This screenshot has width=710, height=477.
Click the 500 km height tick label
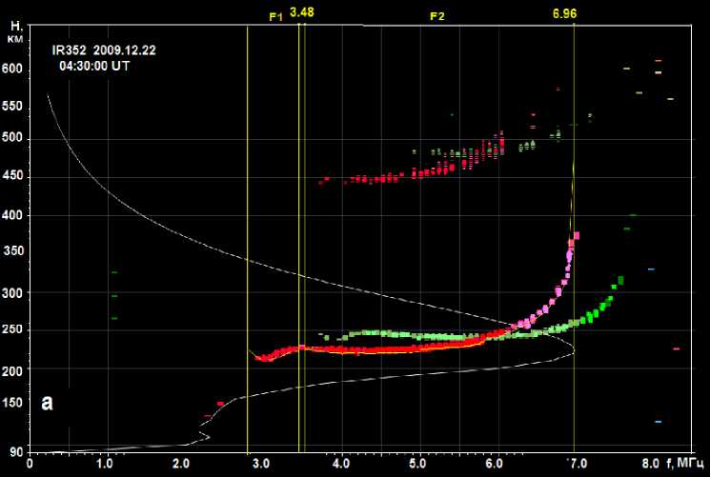(12, 138)
